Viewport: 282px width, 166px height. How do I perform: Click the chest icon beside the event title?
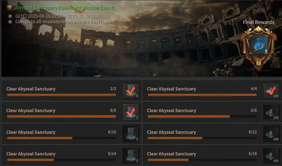tap(10, 8)
